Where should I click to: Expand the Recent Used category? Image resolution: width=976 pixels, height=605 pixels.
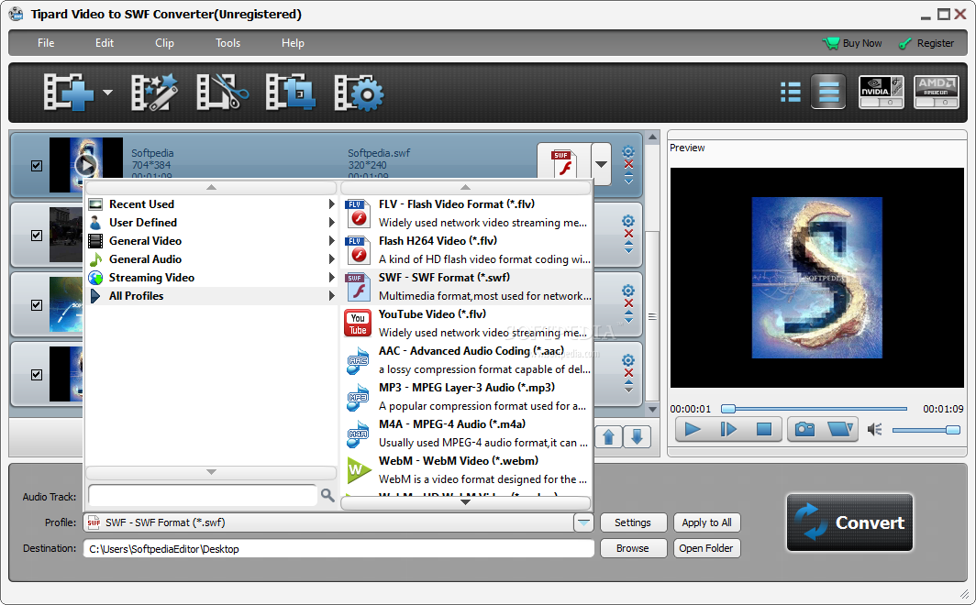point(211,203)
